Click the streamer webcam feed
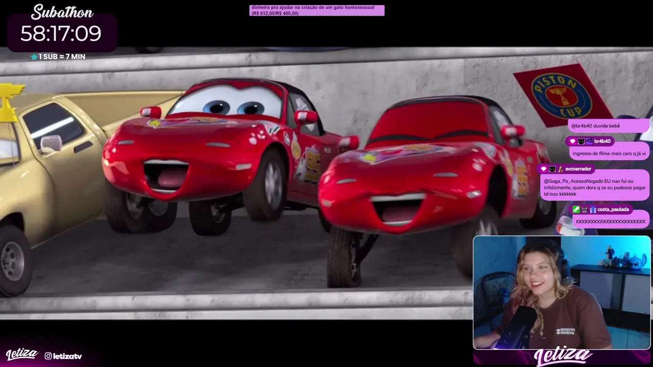This screenshot has width=653, height=367. point(562,293)
